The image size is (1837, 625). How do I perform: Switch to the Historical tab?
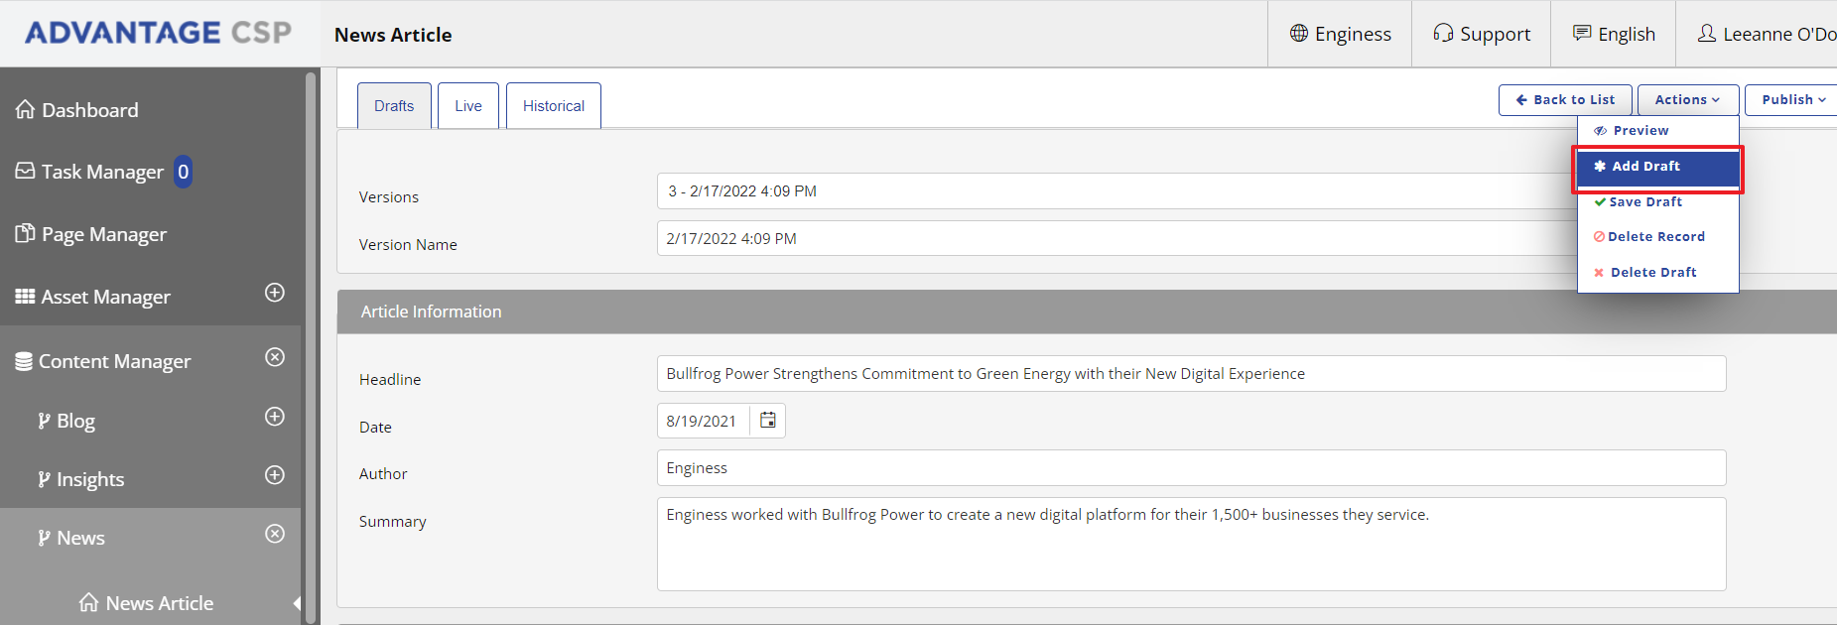pos(554,106)
